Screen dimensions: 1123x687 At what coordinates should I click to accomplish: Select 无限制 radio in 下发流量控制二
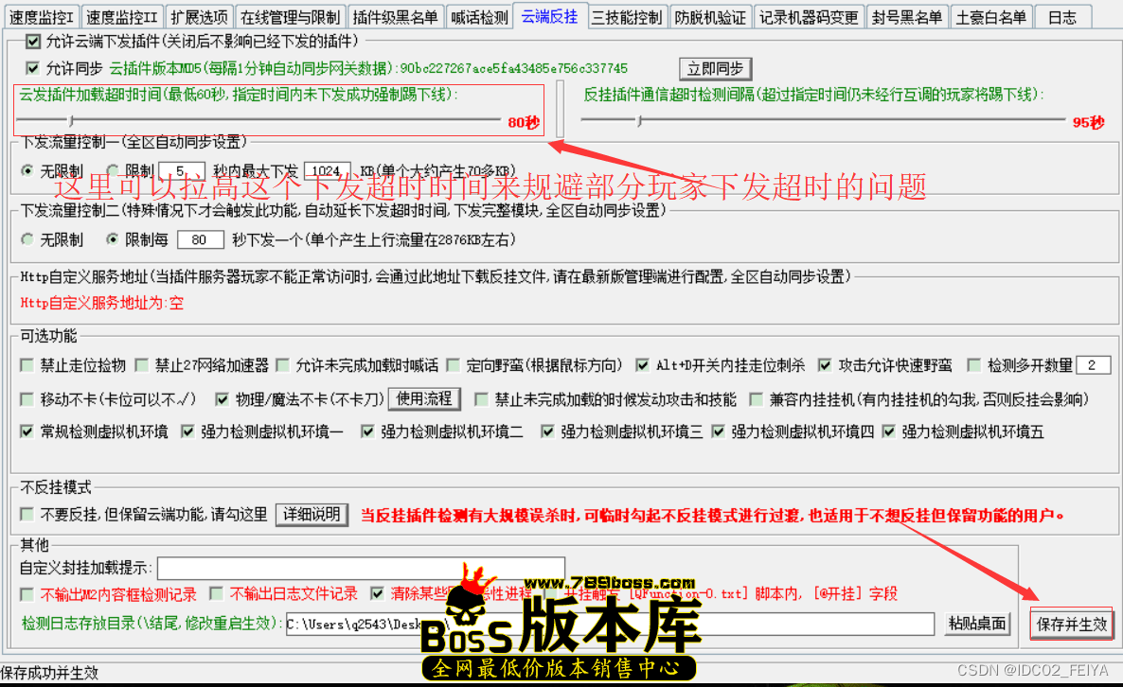coord(27,240)
